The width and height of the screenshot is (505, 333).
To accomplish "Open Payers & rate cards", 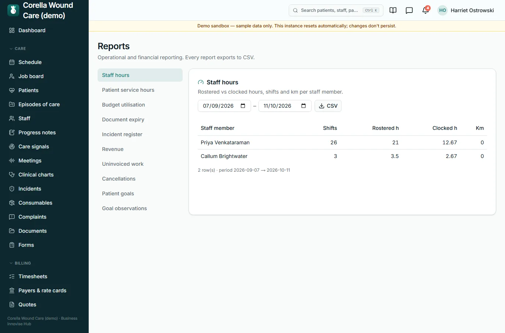I will coord(44,290).
